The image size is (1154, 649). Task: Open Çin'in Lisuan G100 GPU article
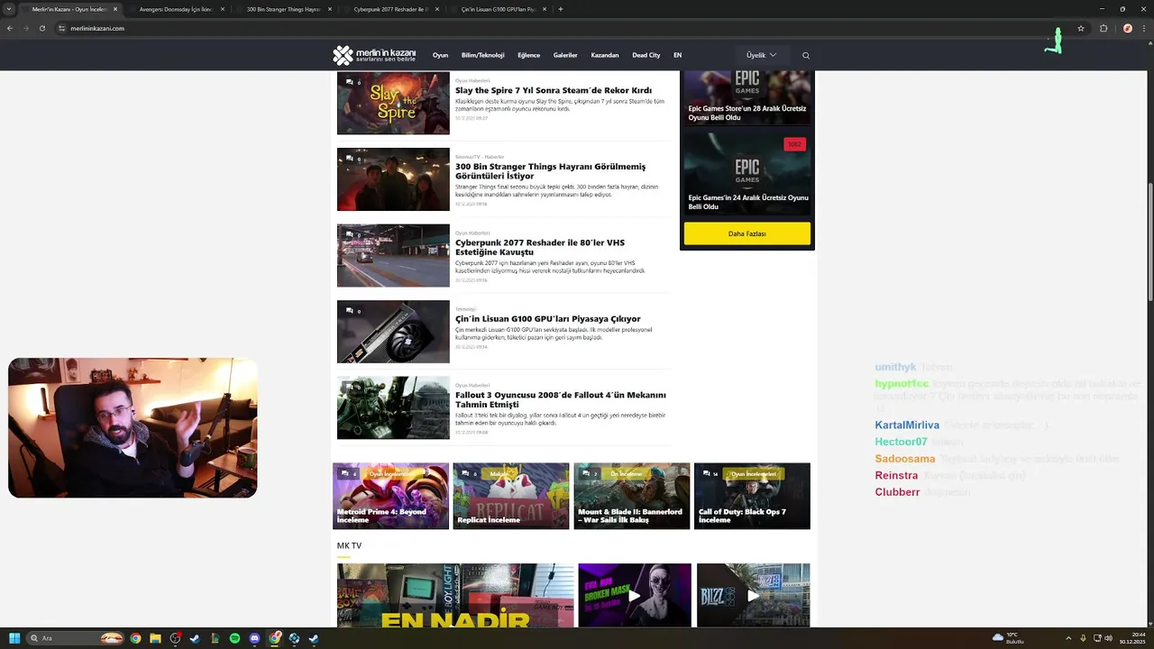click(x=548, y=318)
